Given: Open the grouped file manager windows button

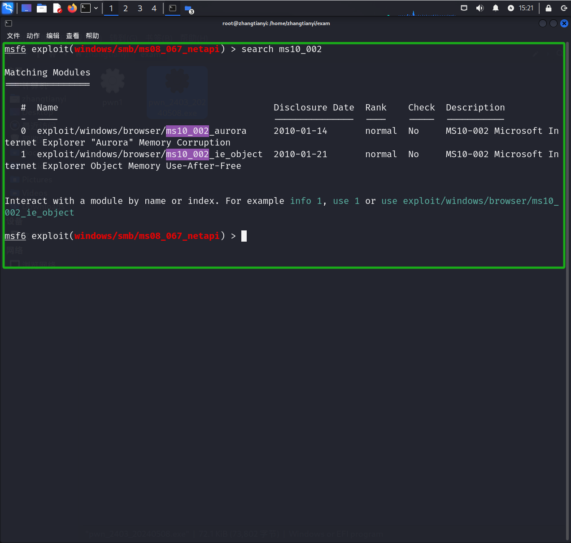Looking at the screenshot, I should [189, 9].
